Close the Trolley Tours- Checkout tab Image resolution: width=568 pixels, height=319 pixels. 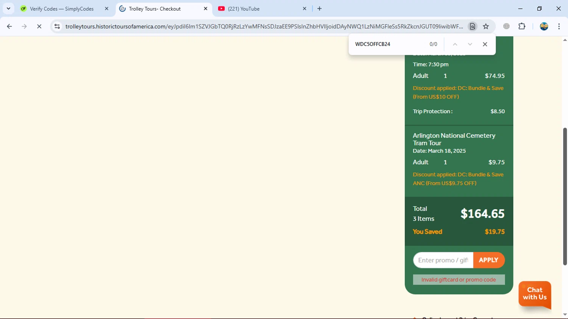(206, 9)
